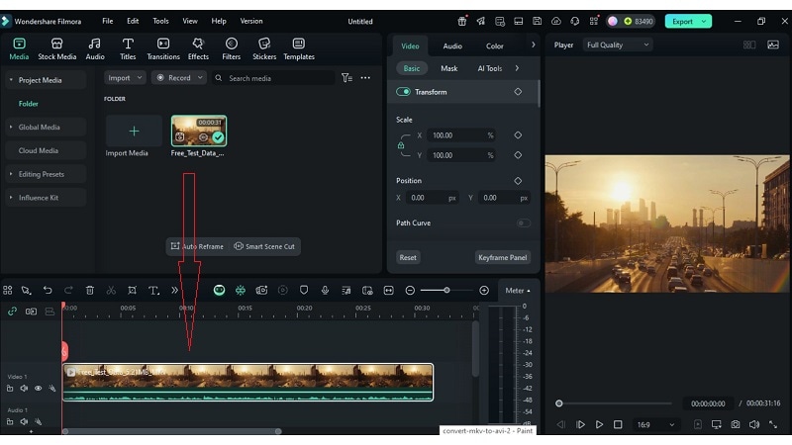792x445 pixels.
Task: Click the Scale X value field
Action: [461, 135]
